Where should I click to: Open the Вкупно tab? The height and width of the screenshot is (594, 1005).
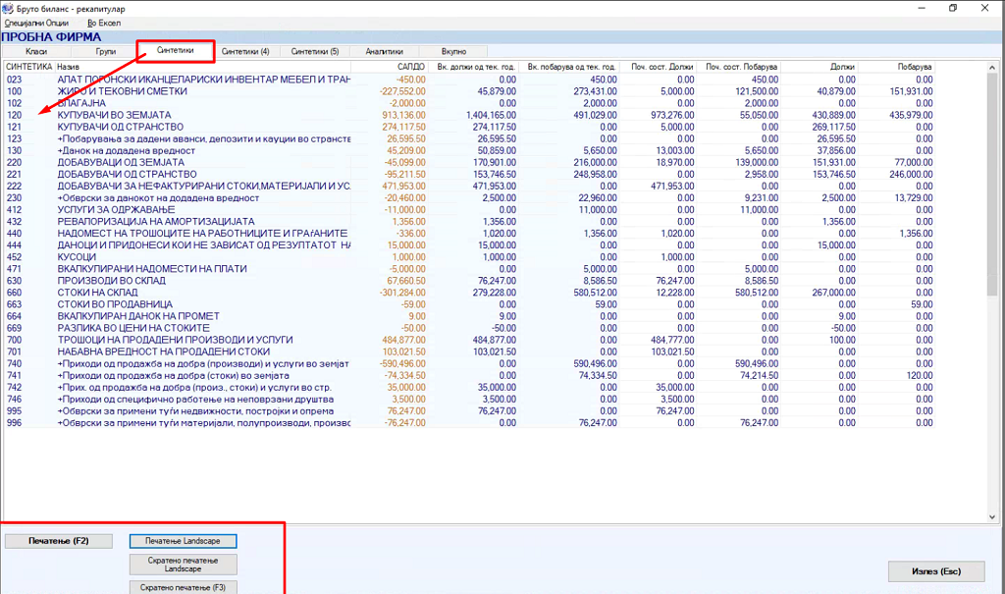(x=453, y=51)
